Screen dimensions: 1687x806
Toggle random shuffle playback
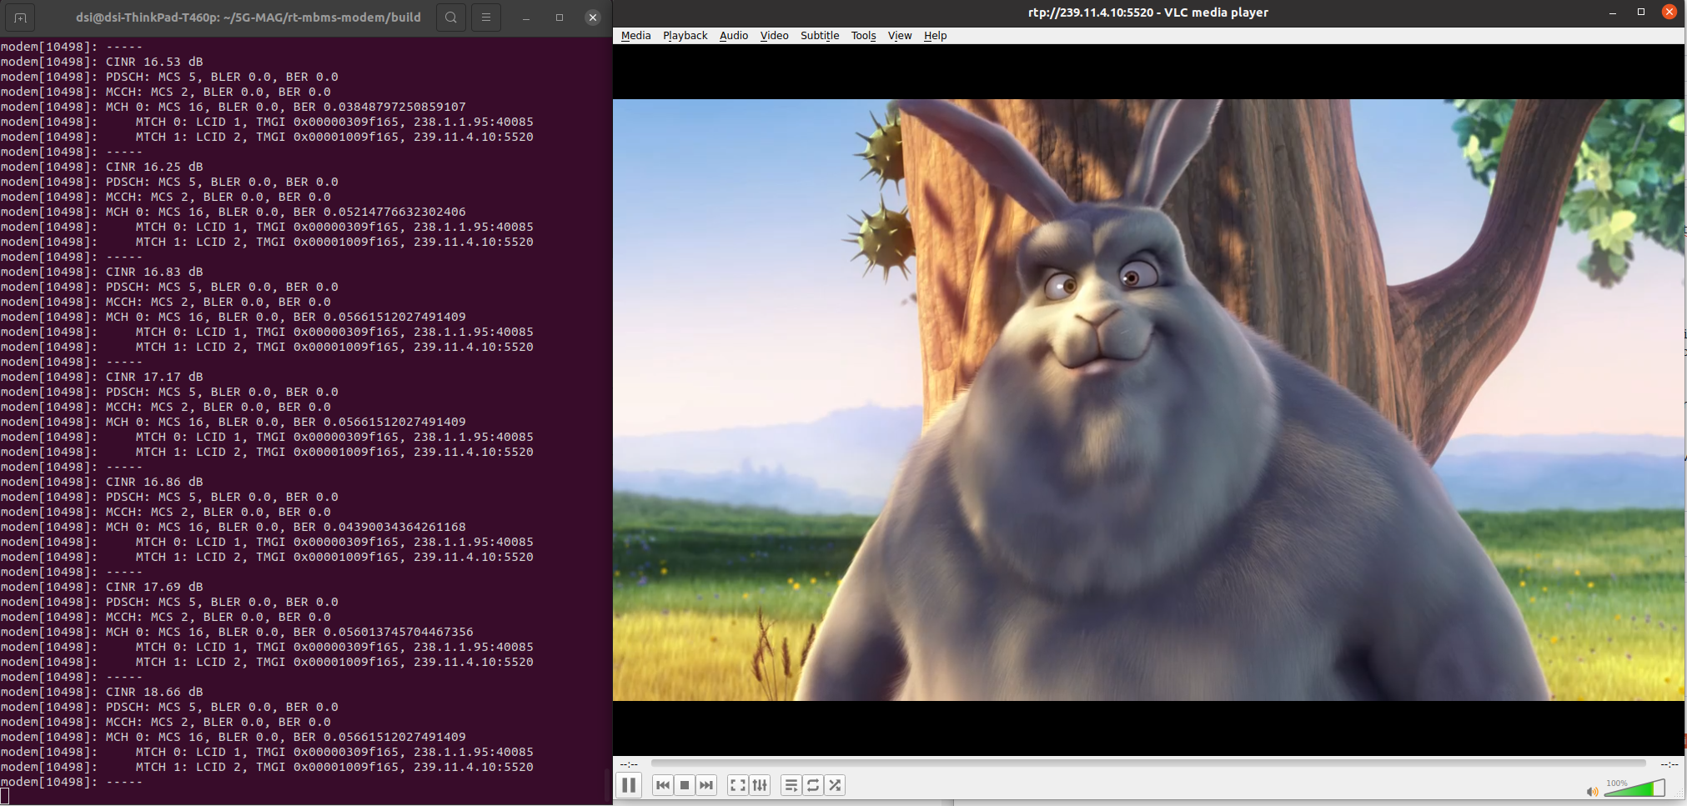click(835, 785)
